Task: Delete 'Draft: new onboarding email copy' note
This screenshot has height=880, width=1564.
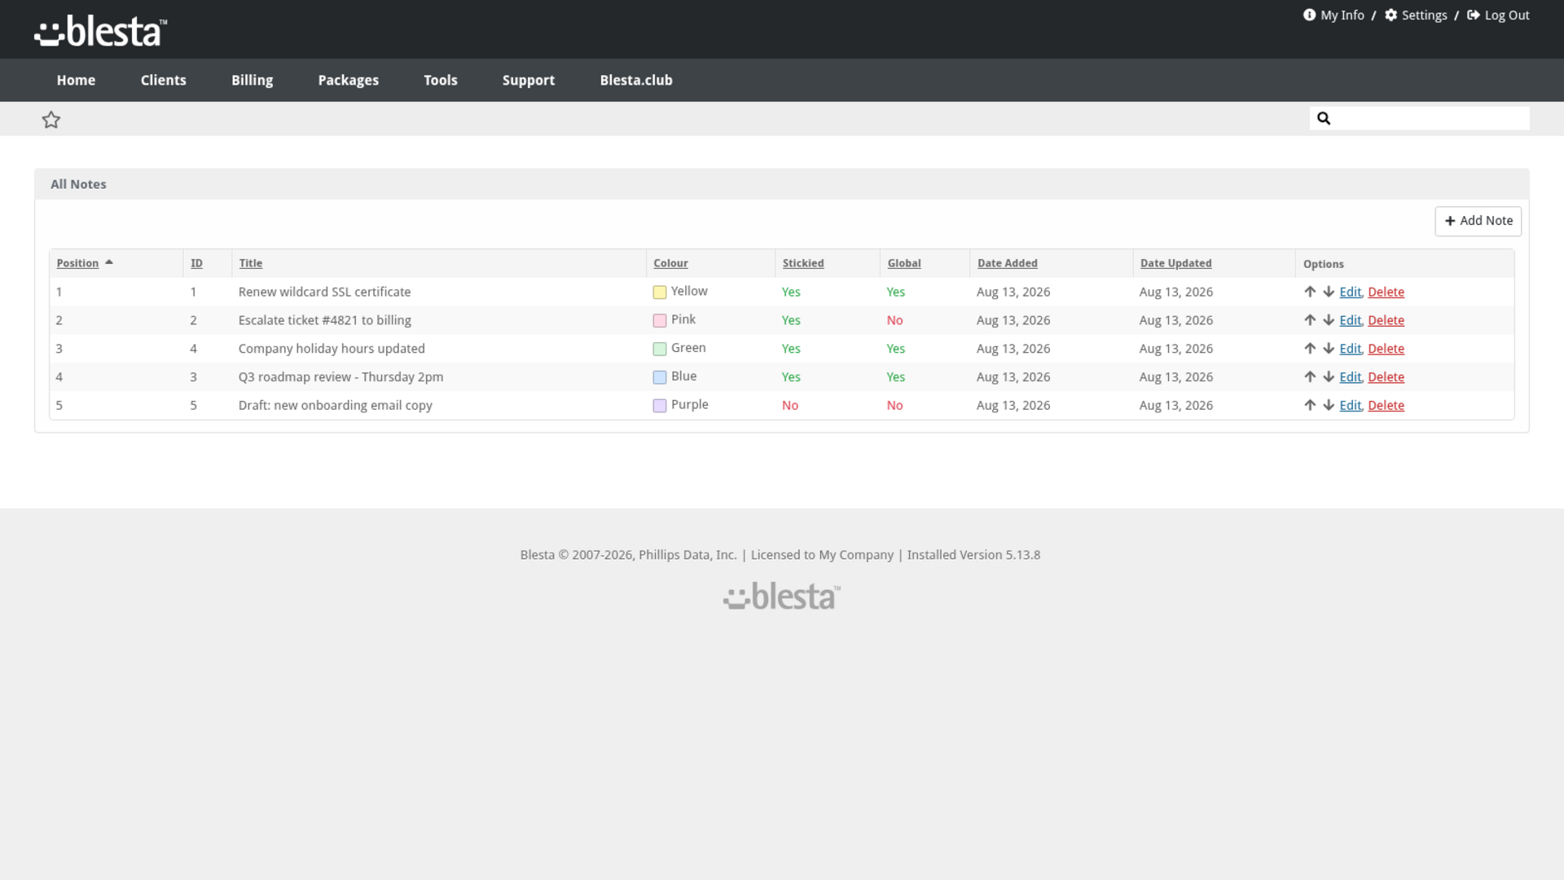Action: pos(1386,405)
